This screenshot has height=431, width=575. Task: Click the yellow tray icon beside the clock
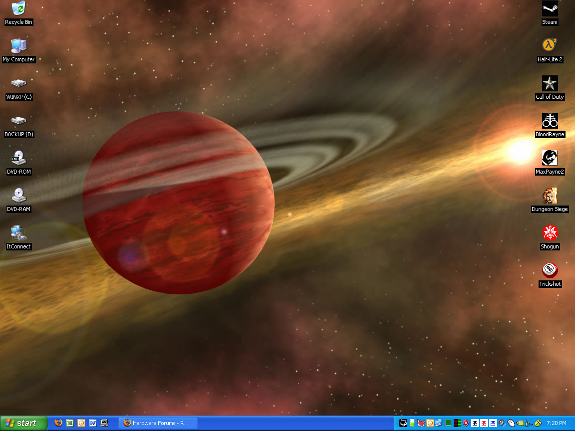[538, 424]
